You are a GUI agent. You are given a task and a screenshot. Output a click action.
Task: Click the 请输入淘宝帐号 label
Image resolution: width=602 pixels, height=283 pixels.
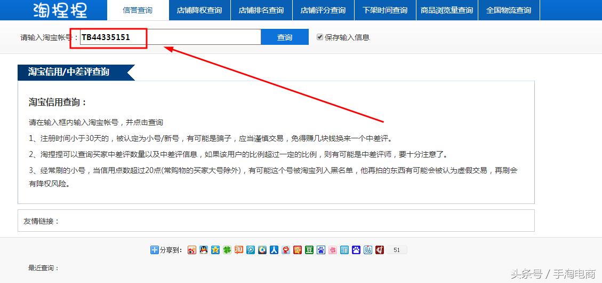point(49,38)
